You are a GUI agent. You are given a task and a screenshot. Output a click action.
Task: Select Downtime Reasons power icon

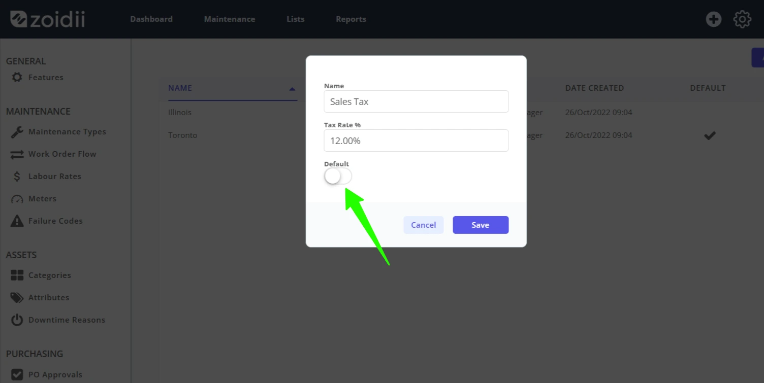pos(17,320)
